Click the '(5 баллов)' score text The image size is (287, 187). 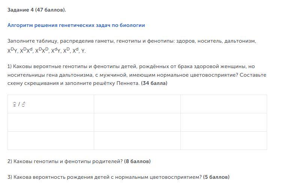click(x=216, y=177)
